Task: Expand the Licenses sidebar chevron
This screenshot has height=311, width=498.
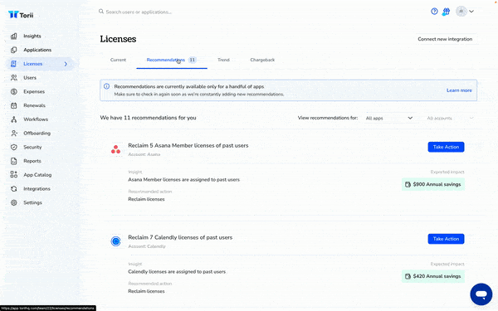Action: point(66,64)
